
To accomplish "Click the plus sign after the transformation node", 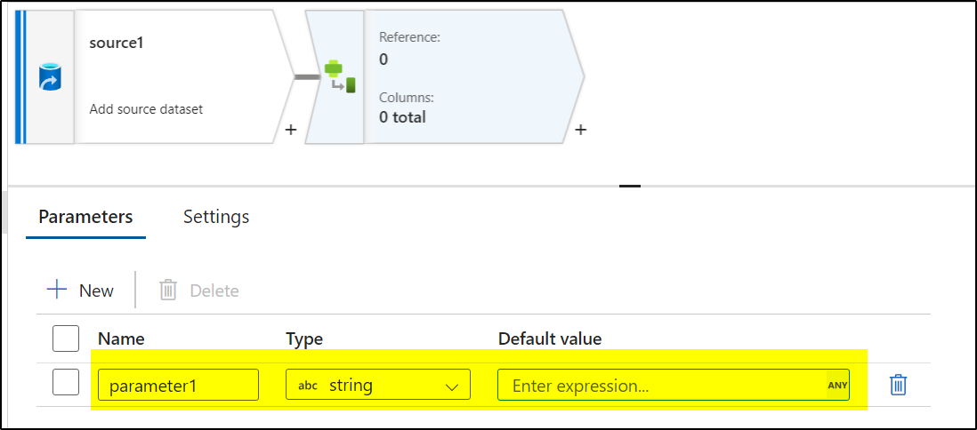I will coord(580,130).
